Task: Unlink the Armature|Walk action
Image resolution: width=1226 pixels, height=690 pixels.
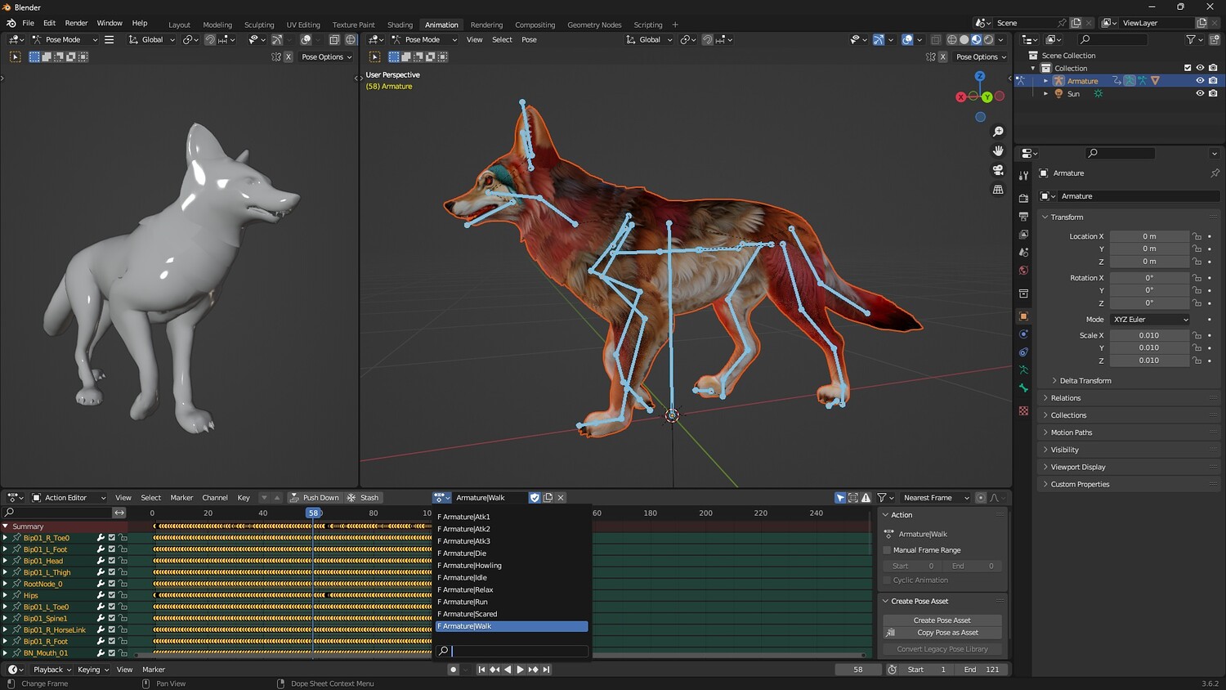Action: click(x=561, y=498)
